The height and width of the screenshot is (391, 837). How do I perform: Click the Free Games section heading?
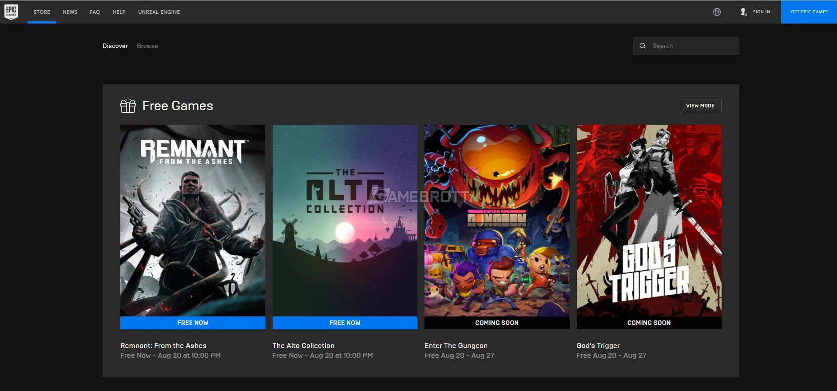178,106
